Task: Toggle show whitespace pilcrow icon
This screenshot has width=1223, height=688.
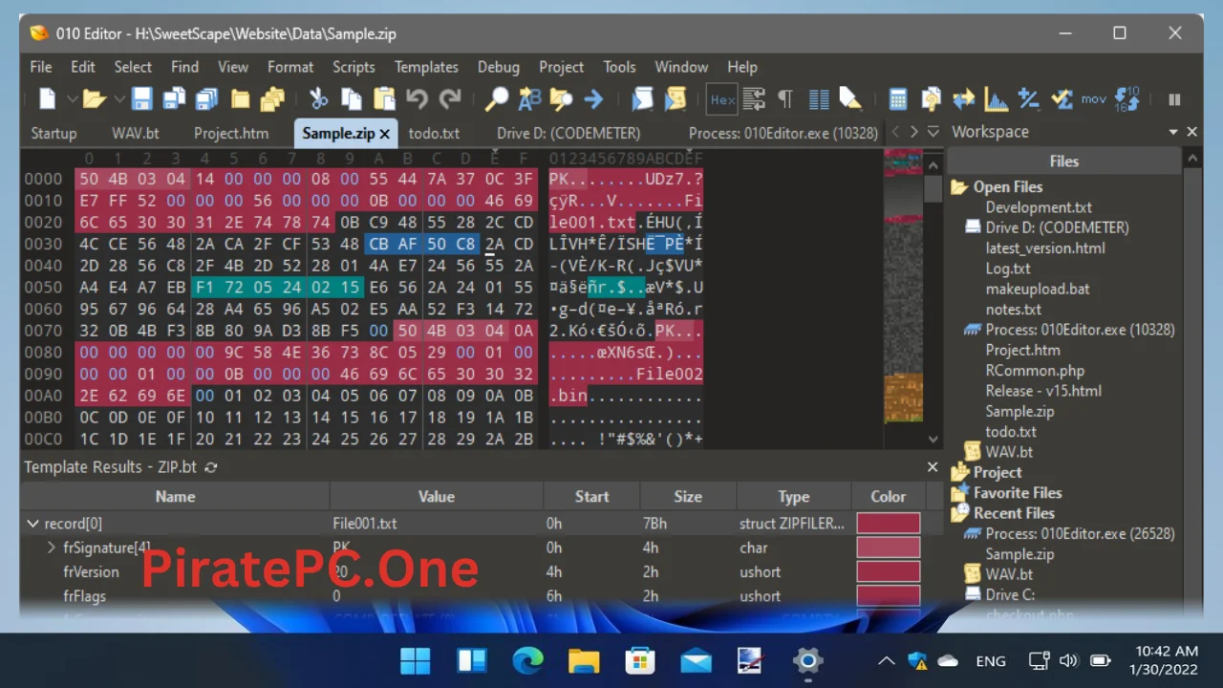Action: [x=785, y=98]
